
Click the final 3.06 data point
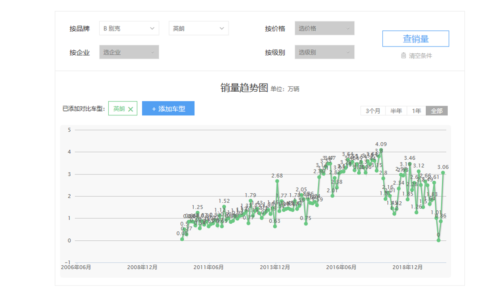click(x=443, y=172)
